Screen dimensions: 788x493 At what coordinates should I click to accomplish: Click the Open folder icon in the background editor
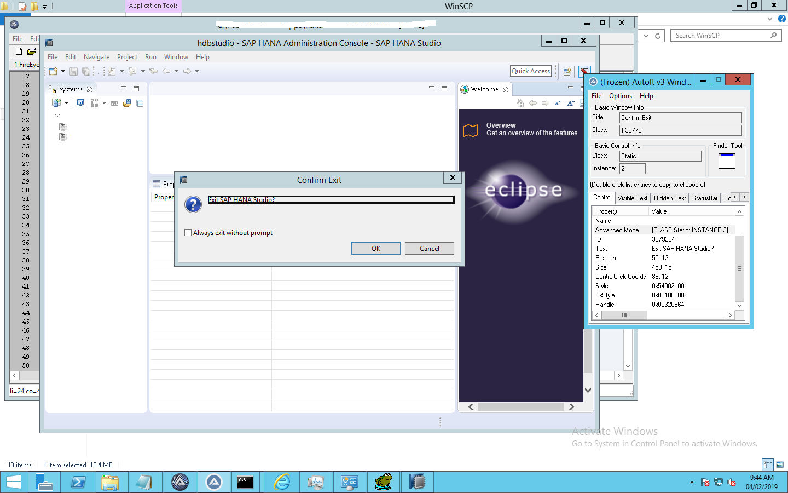[31, 51]
